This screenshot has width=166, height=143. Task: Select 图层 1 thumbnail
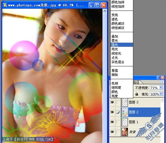125,122
